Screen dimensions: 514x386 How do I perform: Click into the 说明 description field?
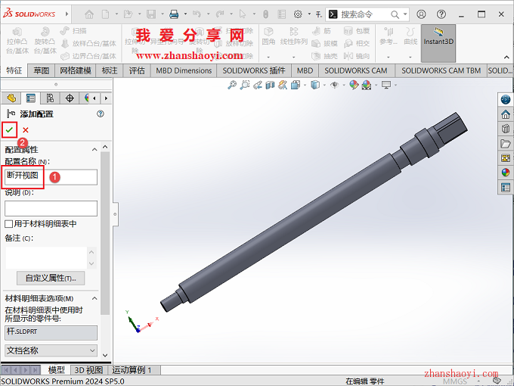pyautogui.click(x=51, y=208)
